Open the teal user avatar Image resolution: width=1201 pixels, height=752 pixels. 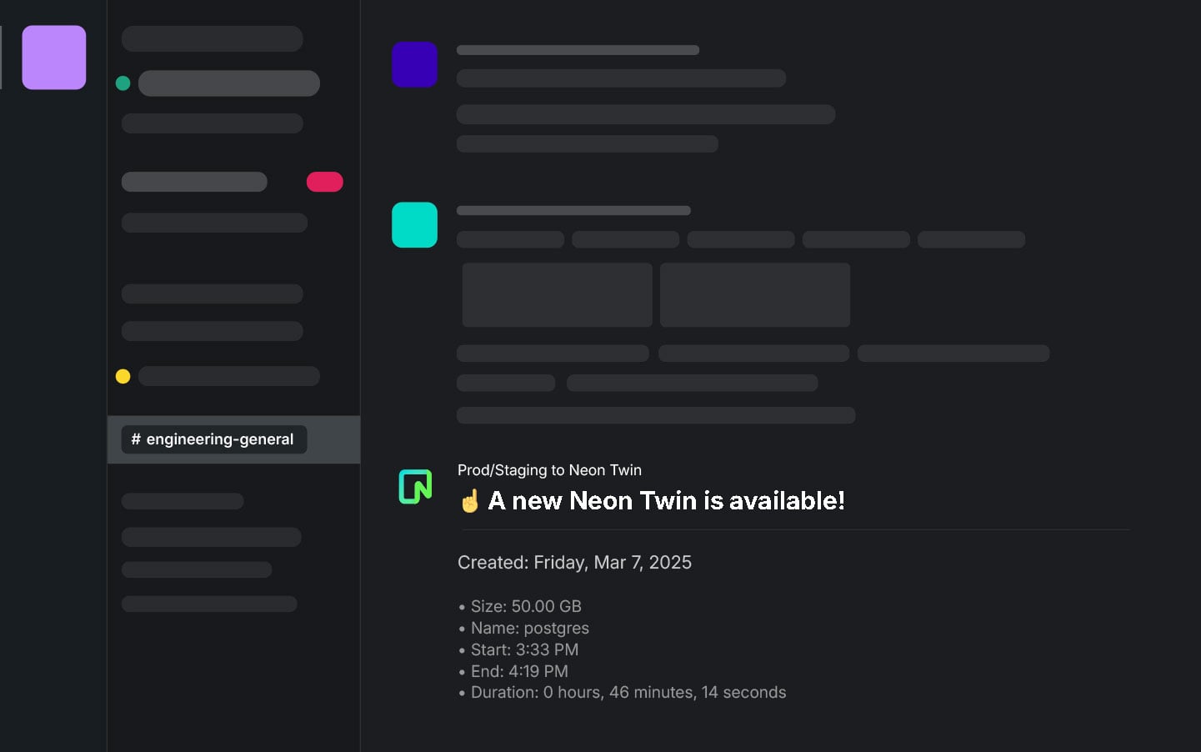[x=414, y=224]
